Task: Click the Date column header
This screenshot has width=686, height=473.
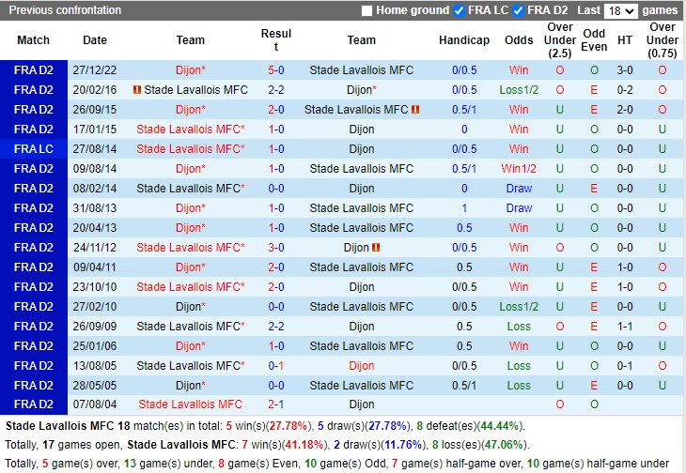Action: pos(95,40)
